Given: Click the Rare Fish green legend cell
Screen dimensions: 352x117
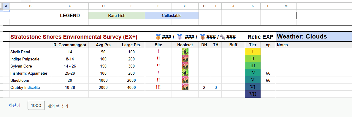Looking at the screenshot, I should pos(117,15).
